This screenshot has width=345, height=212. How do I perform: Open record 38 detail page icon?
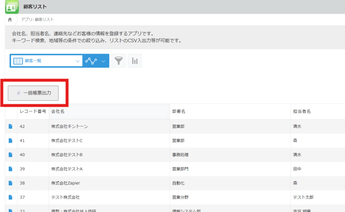[x=10, y=183]
